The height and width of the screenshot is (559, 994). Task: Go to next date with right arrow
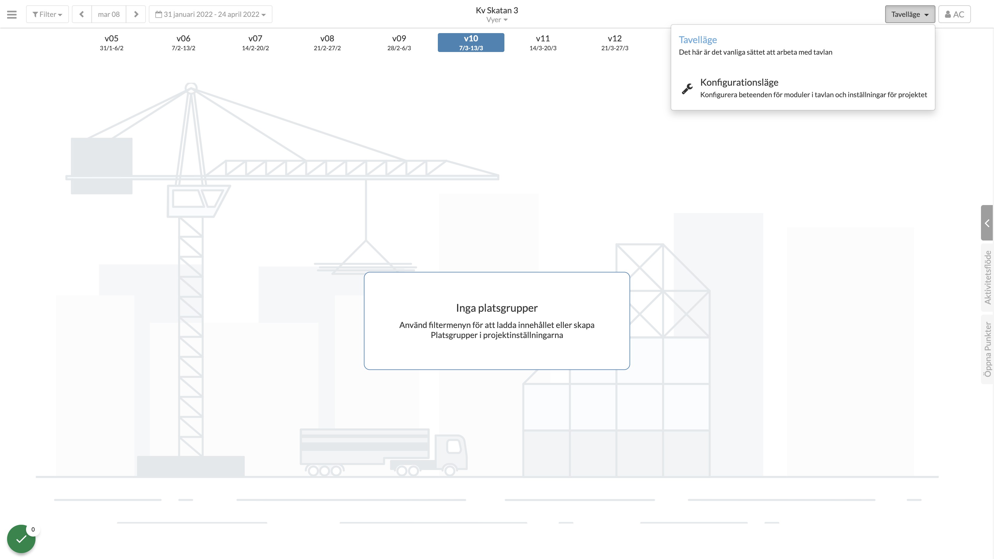[136, 14]
